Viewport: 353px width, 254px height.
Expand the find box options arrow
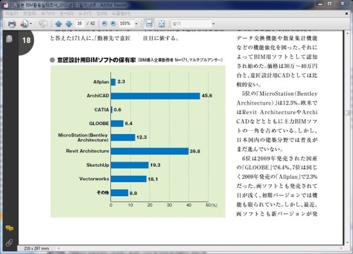(x=214, y=24)
